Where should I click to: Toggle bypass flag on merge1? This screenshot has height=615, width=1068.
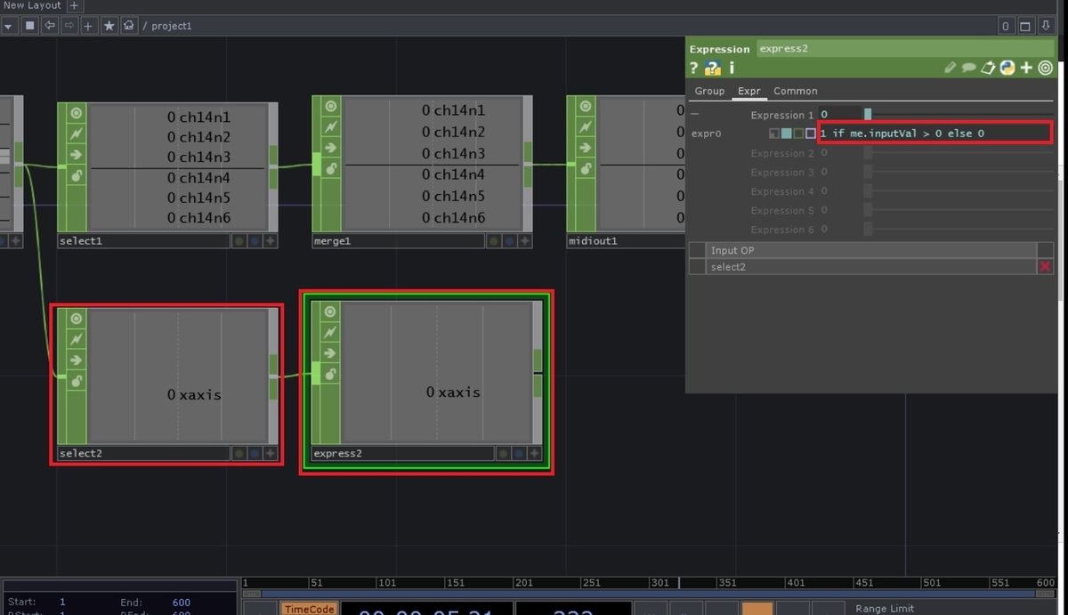click(x=331, y=148)
